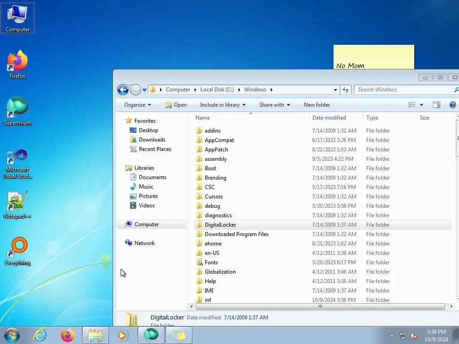This screenshot has height=344, width=459.
Task: Expand the arrow after Computer in breadcrumb
Action: (x=195, y=90)
